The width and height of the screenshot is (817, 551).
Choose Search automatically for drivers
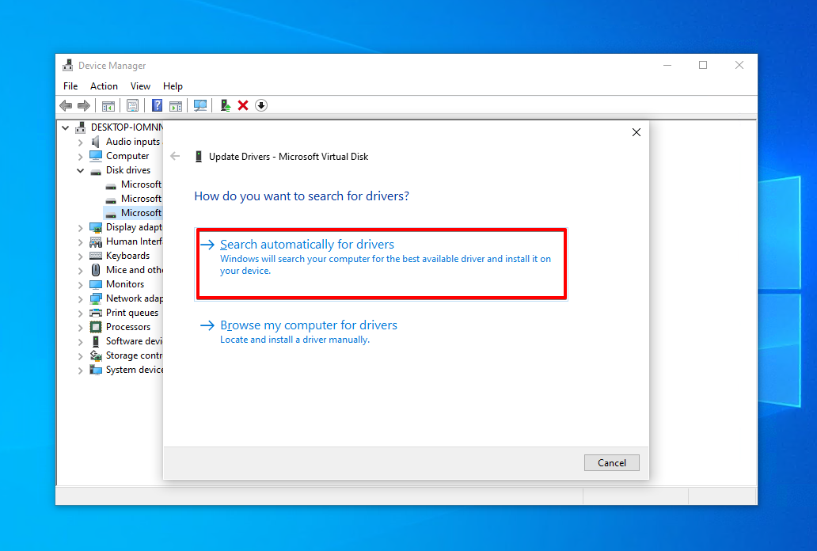coord(381,264)
